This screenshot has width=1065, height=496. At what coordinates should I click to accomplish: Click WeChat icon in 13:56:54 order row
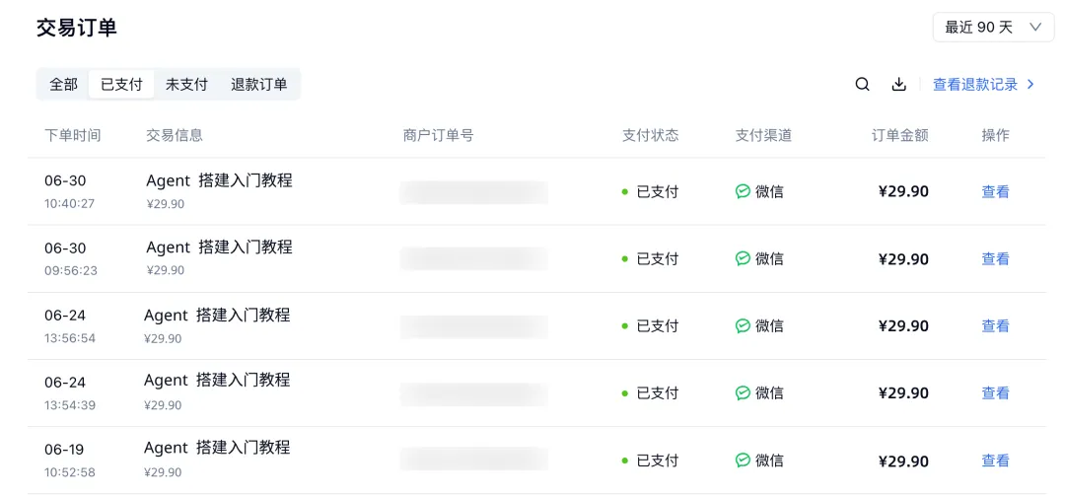[744, 325]
